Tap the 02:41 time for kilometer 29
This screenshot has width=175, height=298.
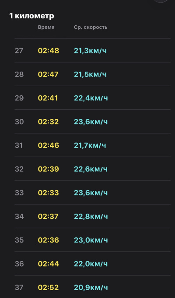tap(48, 98)
